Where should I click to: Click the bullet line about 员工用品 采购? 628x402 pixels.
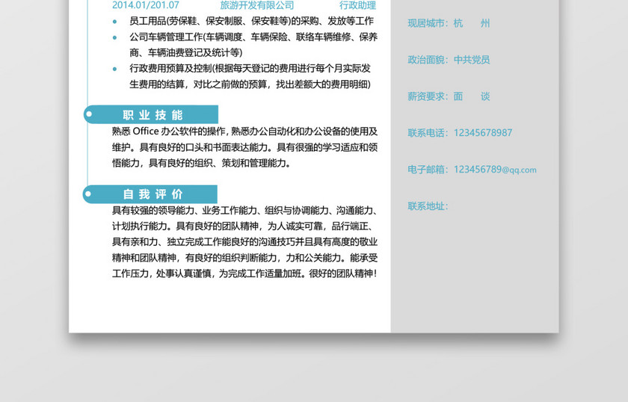click(251, 21)
